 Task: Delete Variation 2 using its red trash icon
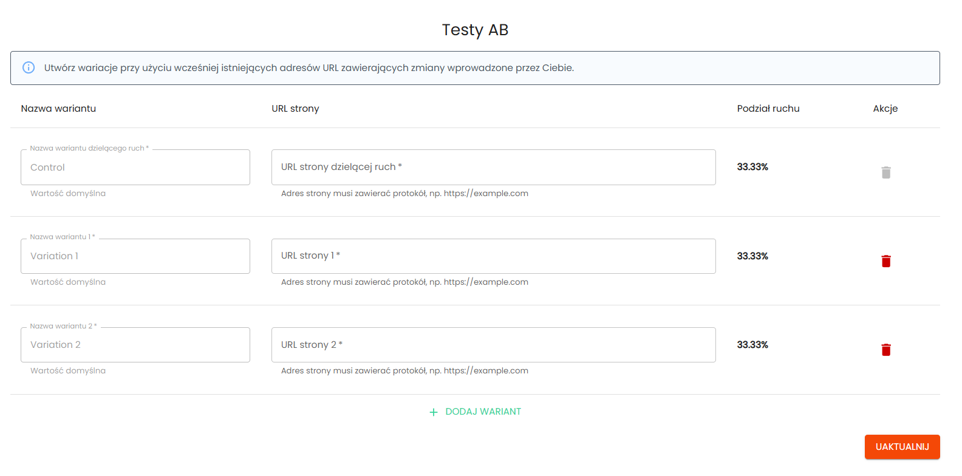885,350
